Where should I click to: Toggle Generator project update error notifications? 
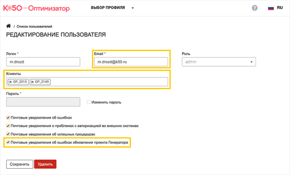(8, 142)
